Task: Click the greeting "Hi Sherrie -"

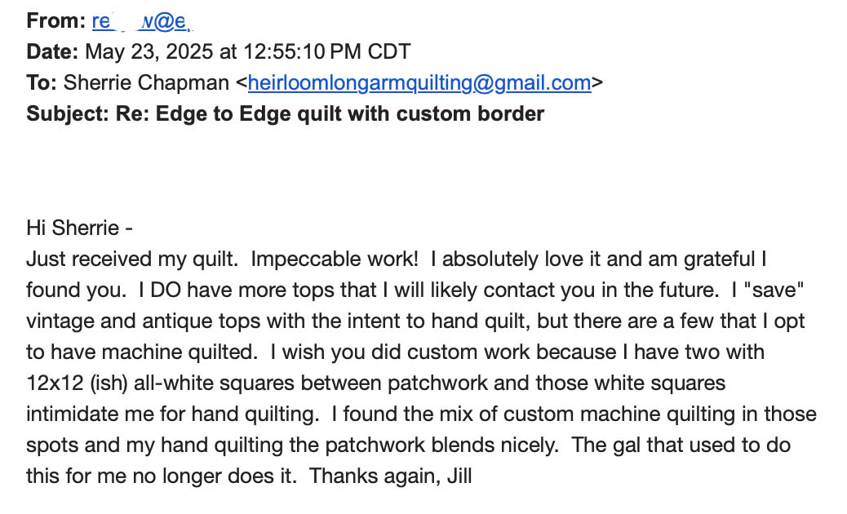Action: [x=79, y=228]
